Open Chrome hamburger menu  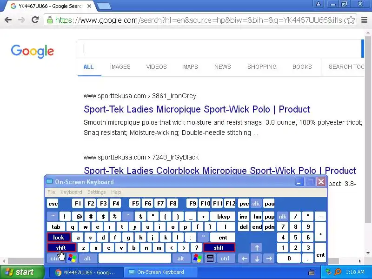[365, 20]
